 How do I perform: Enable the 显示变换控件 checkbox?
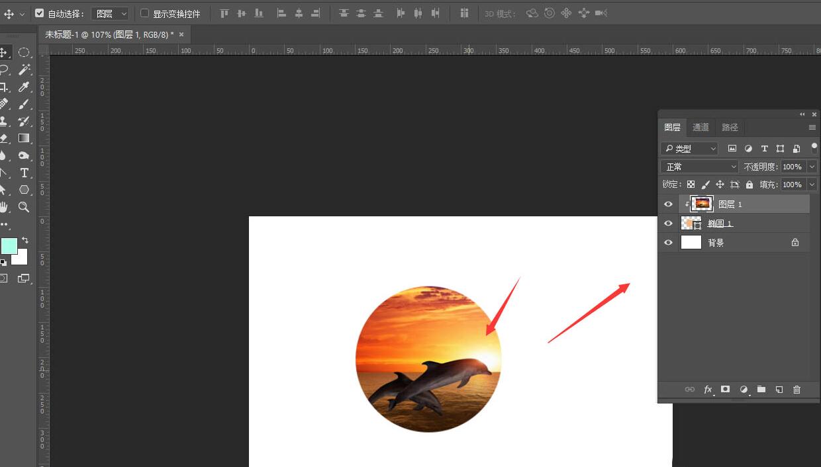coord(144,13)
